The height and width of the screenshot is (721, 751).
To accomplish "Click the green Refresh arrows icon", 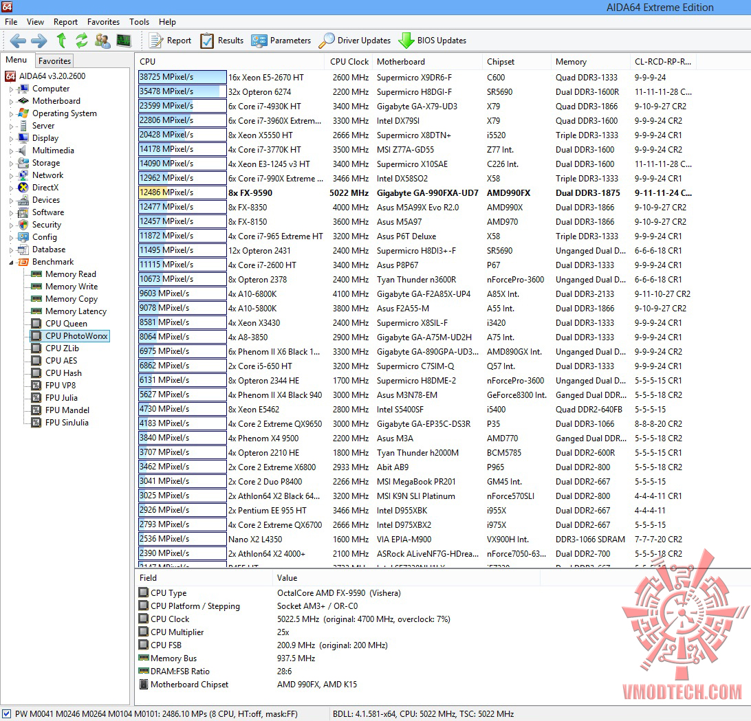I will [x=81, y=41].
